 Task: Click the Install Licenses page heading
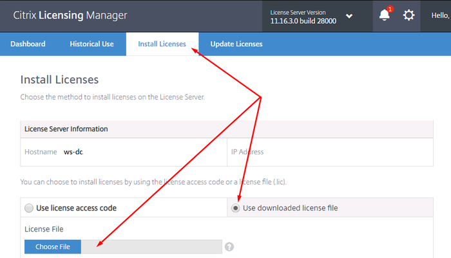click(59, 80)
